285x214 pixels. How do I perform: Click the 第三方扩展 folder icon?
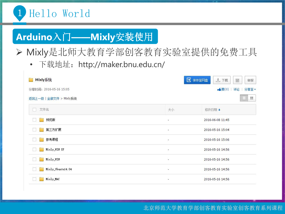[x=41, y=130]
